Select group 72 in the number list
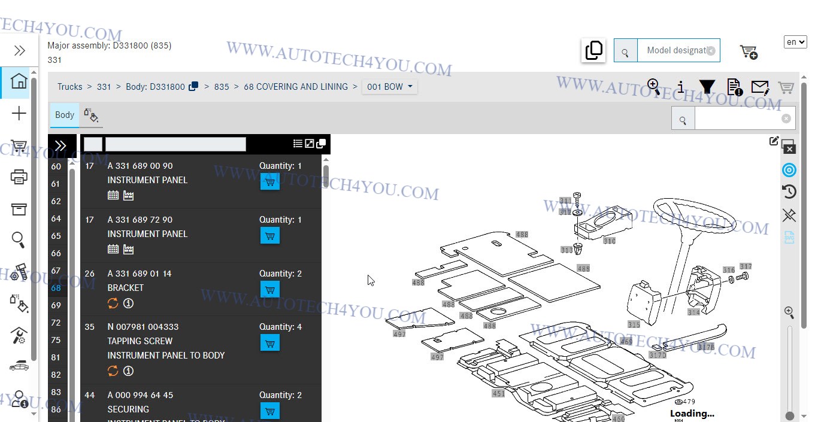Viewport: 818px width, 422px height. click(x=56, y=323)
